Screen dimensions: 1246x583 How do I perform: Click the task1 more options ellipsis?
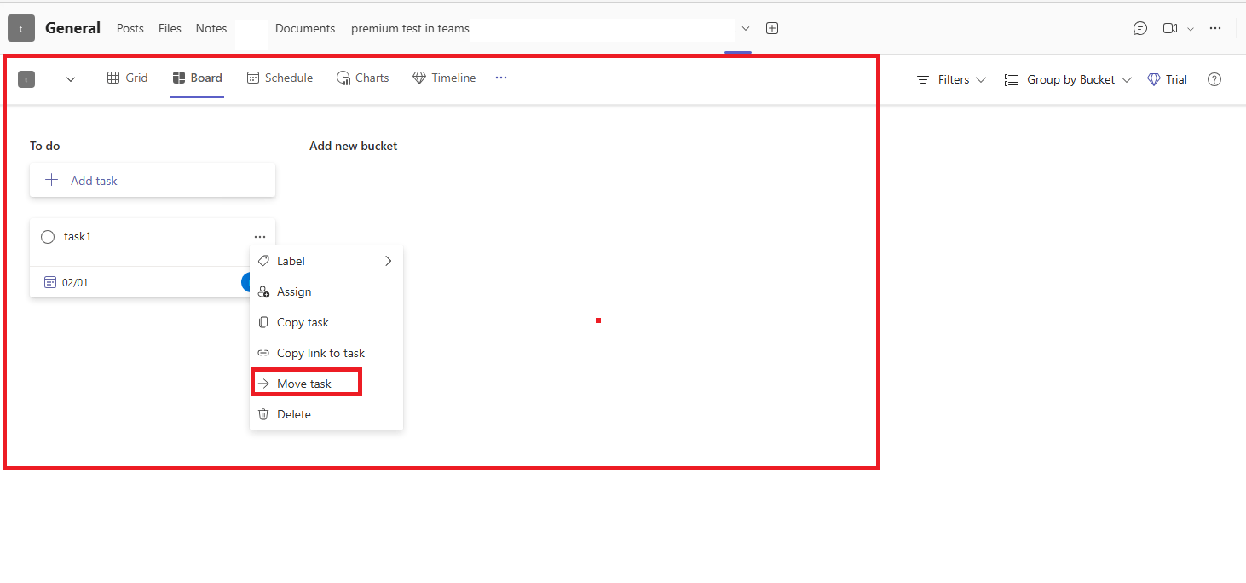pos(260,237)
